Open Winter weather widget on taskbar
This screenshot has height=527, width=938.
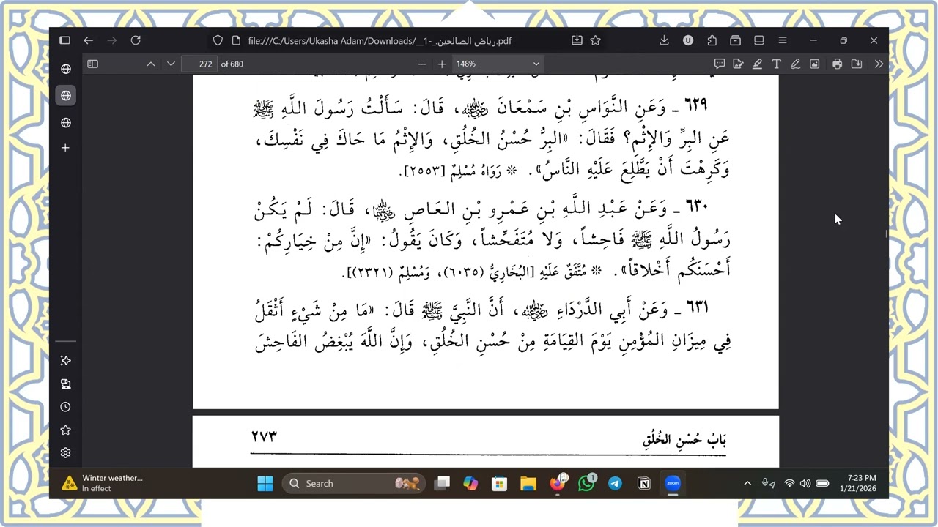pyautogui.click(x=103, y=483)
